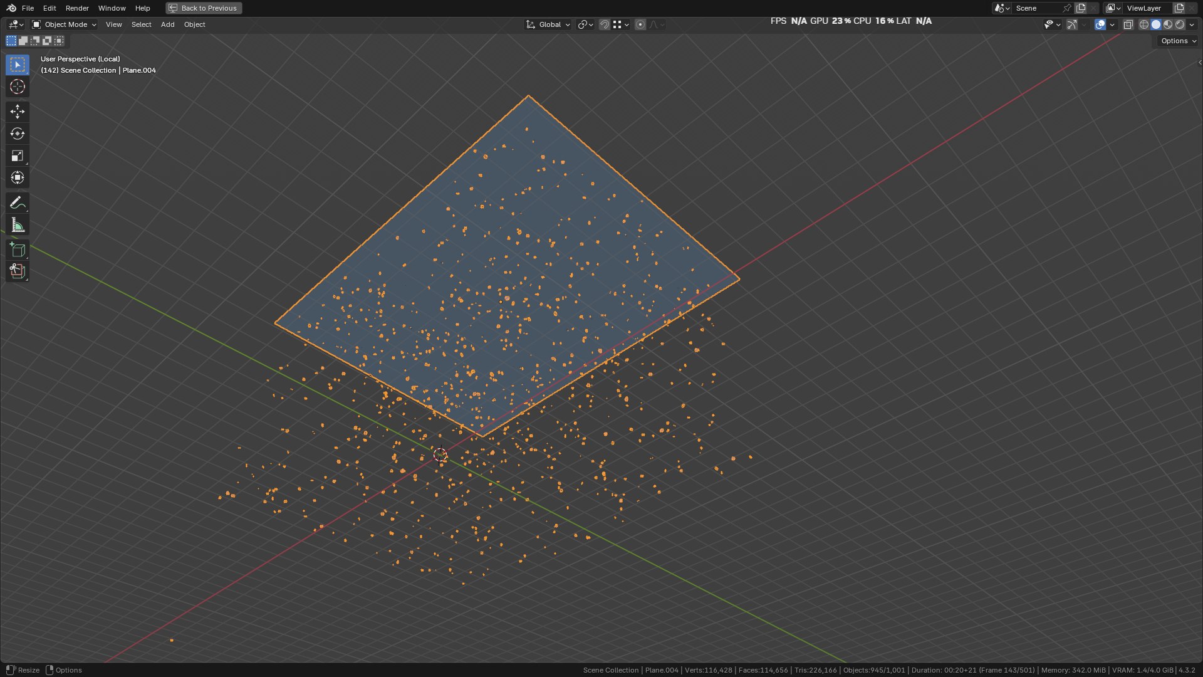Open the Window menu
This screenshot has width=1203, height=677.
tap(112, 8)
